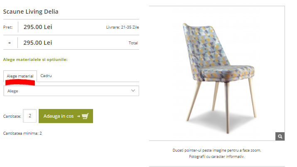Click the Livrare: 21-35 Zile text
The image size is (297, 167).
click(123, 27)
